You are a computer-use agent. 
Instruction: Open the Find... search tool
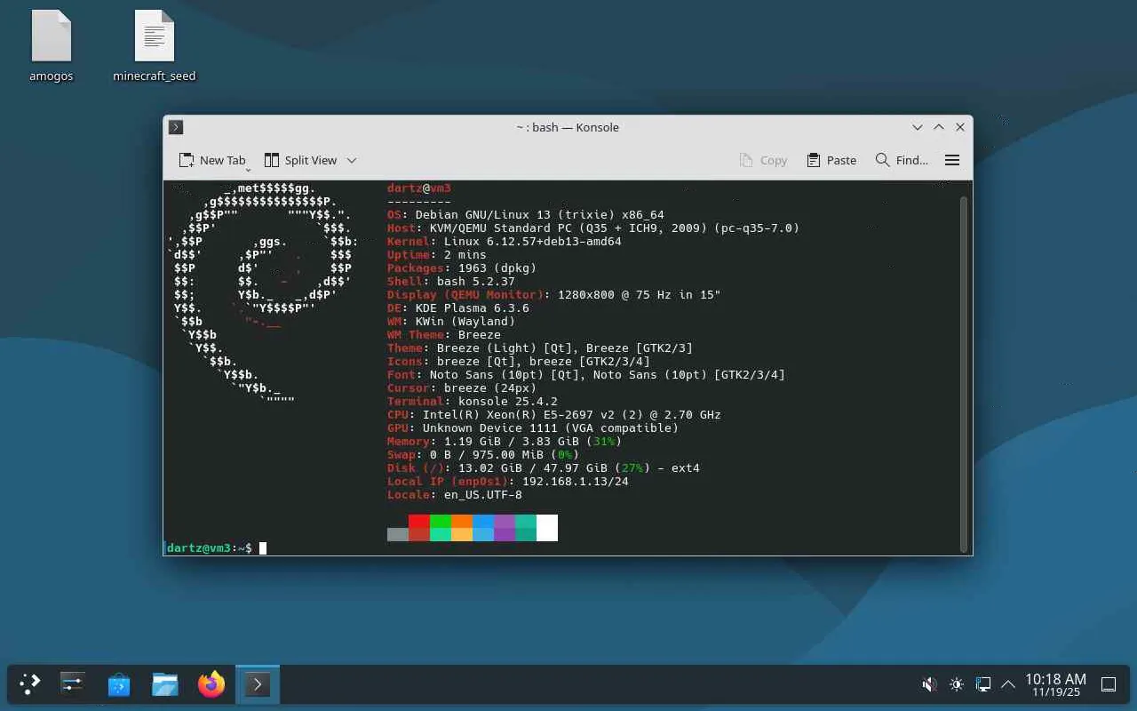point(902,160)
